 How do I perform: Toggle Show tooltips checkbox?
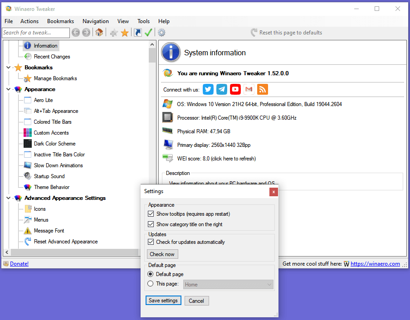click(x=151, y=213)
